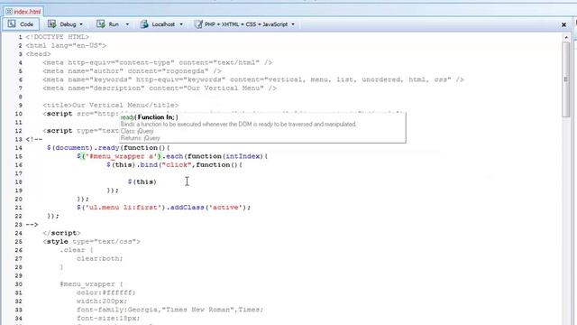Click the <html lang="en-US"> line
The image size is (577, 325).
click(66, 46)
